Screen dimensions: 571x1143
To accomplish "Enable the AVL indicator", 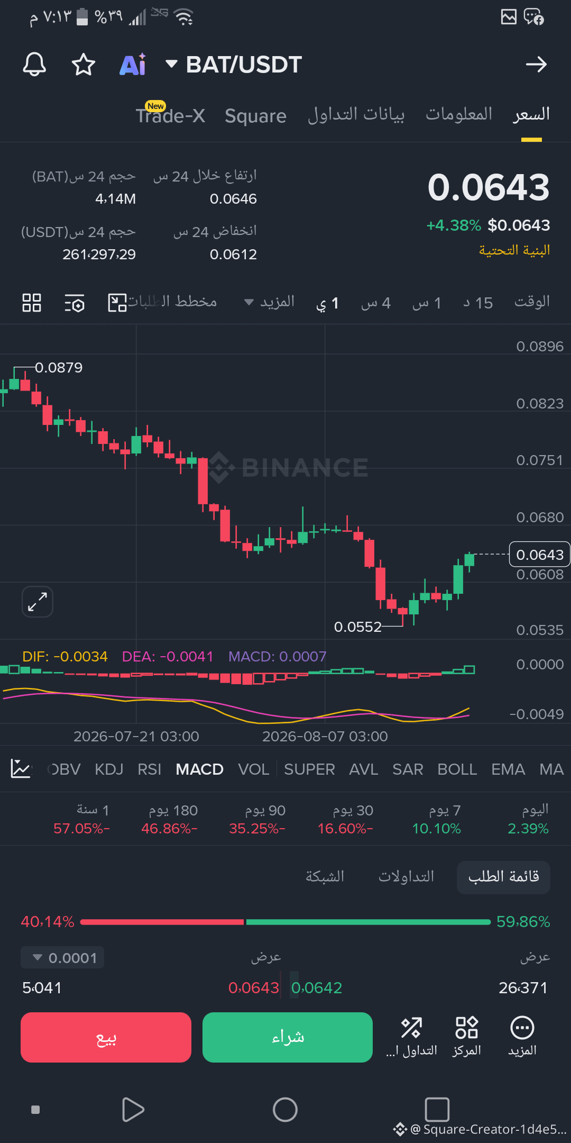I will point(364,769).
